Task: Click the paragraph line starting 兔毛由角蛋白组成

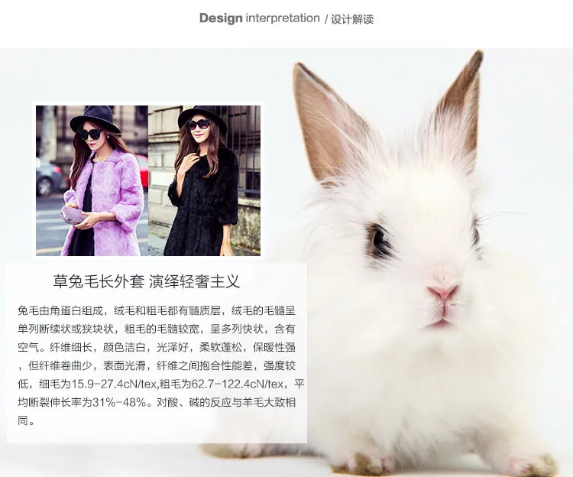Action: (x=157, y=310)
